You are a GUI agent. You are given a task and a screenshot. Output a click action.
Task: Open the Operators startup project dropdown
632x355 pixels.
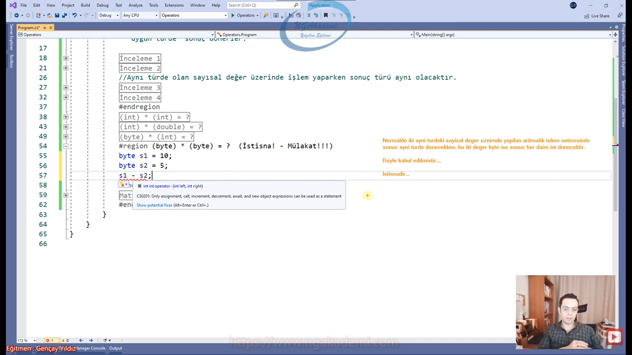194,15
